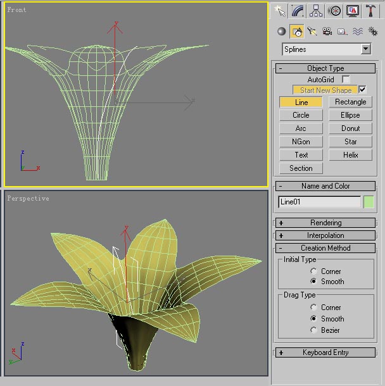Select the Space Warps wave icon

(x=358, y=31)
